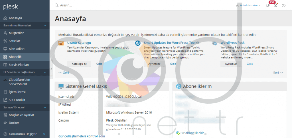Open the WordPress Pack link

tap(233, 43)
